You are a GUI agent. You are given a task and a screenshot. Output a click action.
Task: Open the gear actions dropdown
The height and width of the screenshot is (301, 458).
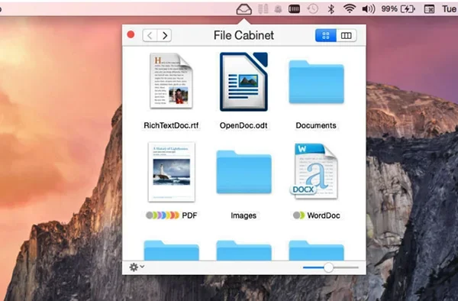(137, 267)
